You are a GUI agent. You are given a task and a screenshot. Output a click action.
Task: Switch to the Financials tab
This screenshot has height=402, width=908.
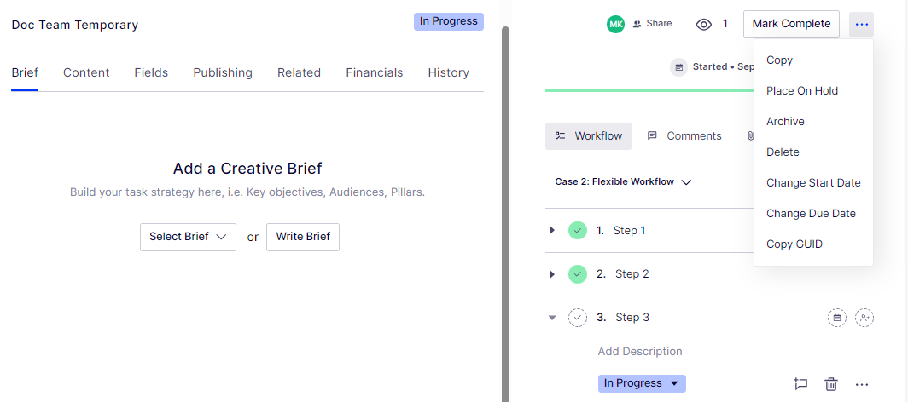pyautogui.click(x=374, y=72)
